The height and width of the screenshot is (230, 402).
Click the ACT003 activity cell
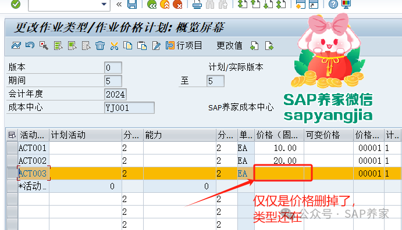tap(34, 174)
